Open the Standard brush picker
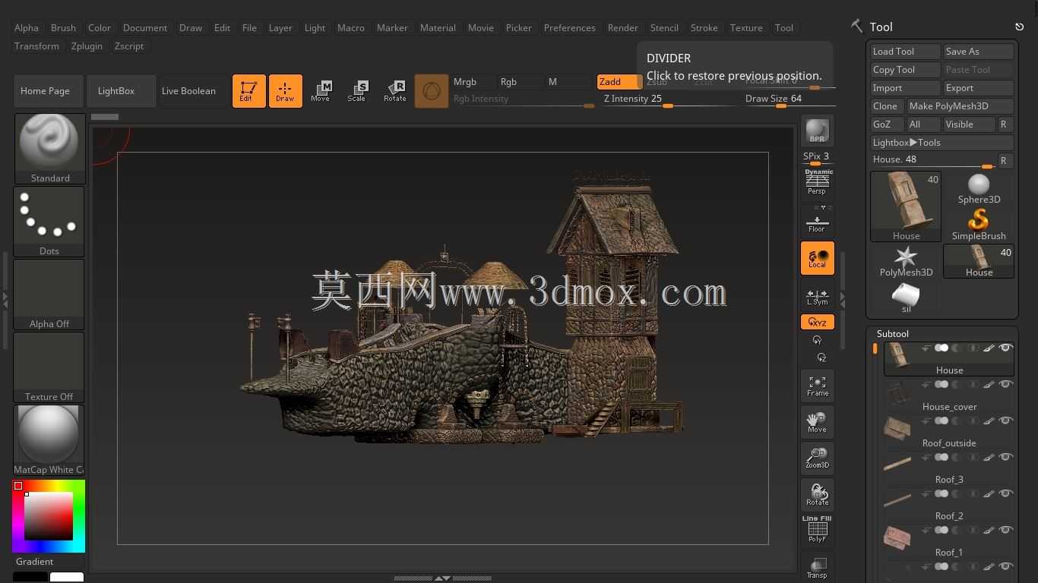1038x583 pixels. [49, 149]
